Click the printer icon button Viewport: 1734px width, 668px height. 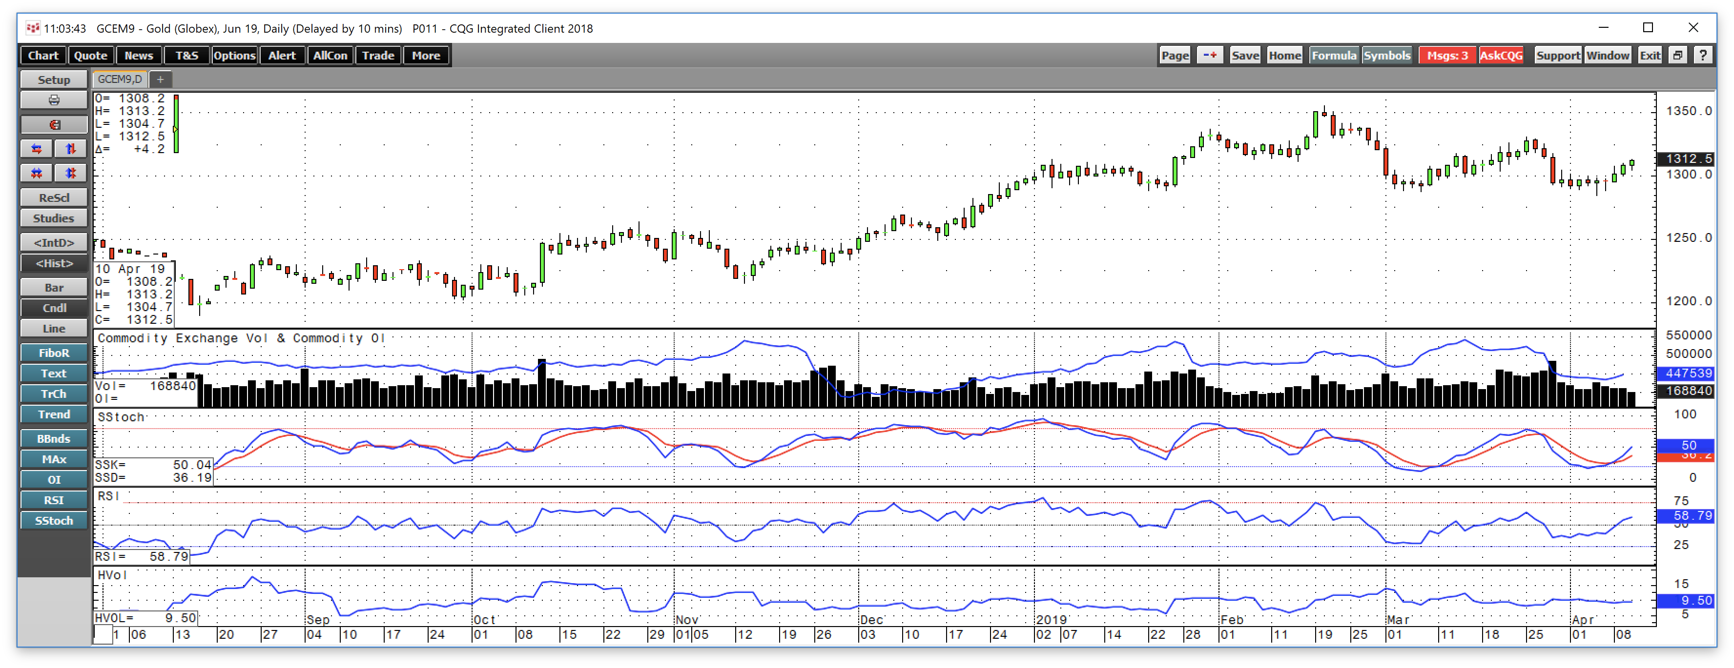pyautogui.click(x=54, y=100)
